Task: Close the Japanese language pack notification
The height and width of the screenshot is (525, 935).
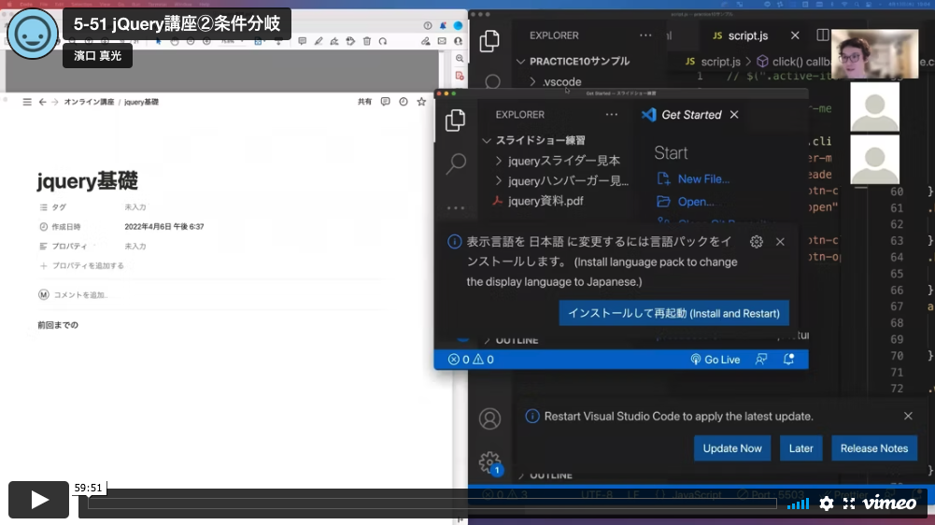Action: (780, 242)
